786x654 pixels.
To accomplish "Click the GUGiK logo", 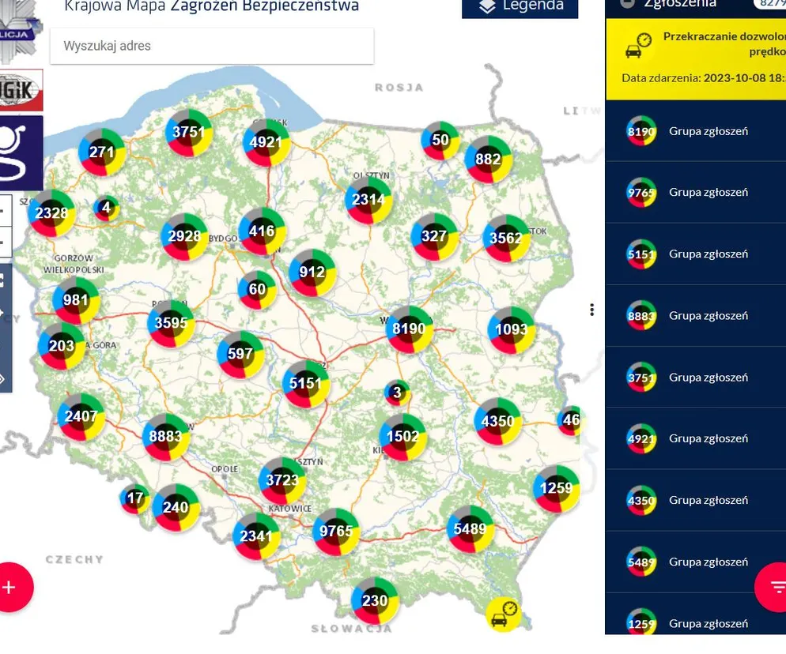I will click(21, 91).
